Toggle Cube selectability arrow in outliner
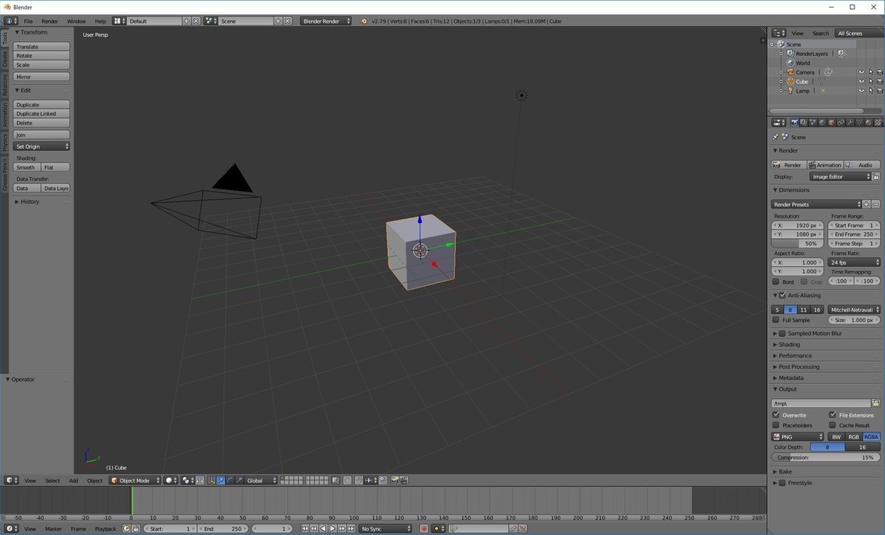 tap(871, 82)
